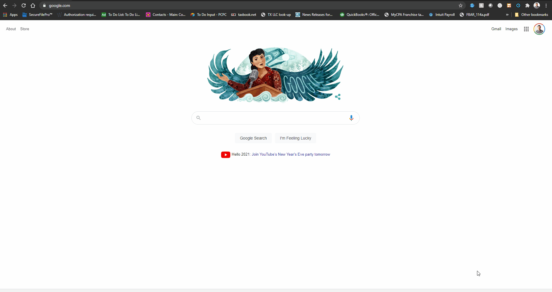Open the Other bookmarks folder
Screen dimensions: 552x292
click(x=531, y=15)
